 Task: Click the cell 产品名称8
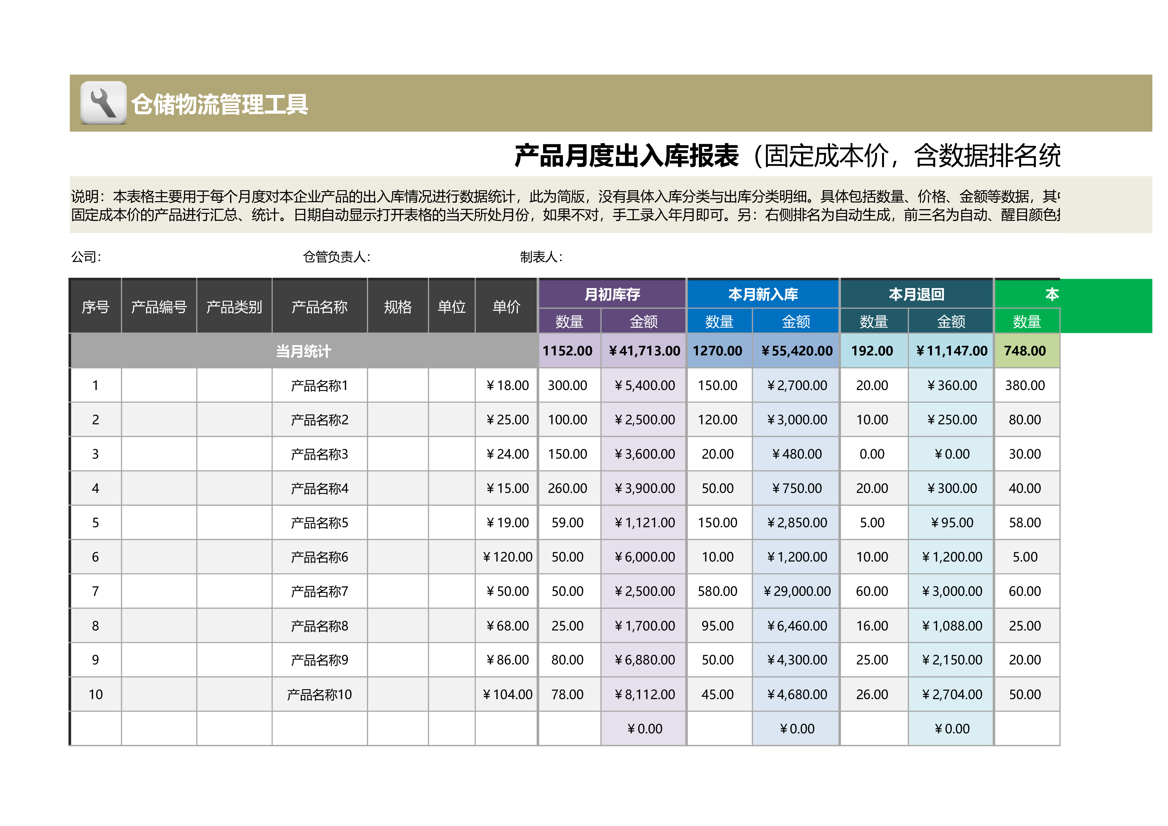[x=320, y=626]
